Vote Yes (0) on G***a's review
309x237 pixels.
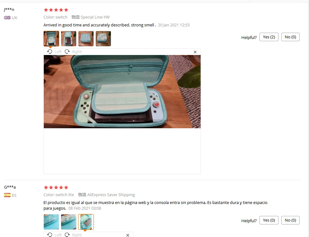pyautogui.click(x=269, y=220)
